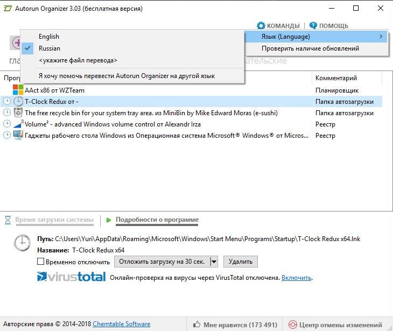Click the VirusTotal logo

[x=72, y=277]
